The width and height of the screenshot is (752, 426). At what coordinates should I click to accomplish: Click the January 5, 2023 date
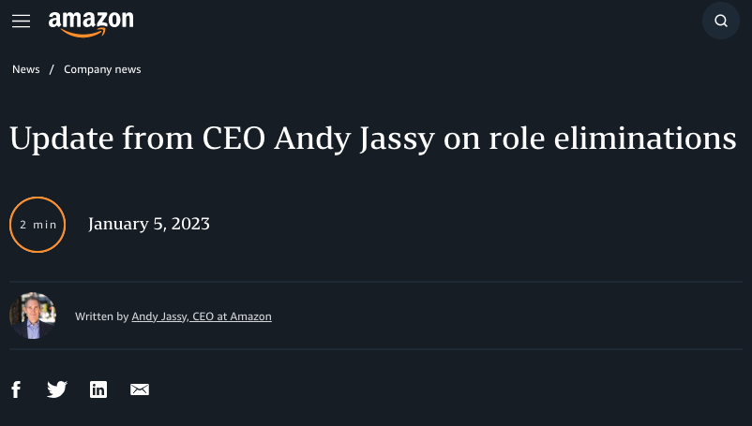[x=149, y=224]
